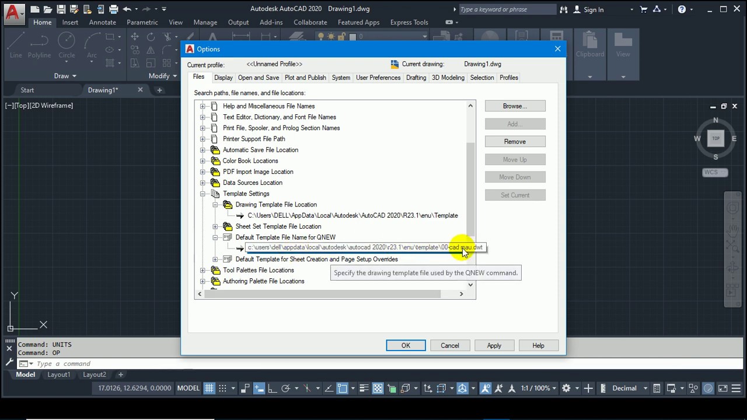Click the Open file icon in Quick Access toolbar

48,9
